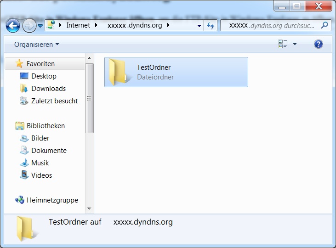Expand the address bar history dropdown

point(199,26)
